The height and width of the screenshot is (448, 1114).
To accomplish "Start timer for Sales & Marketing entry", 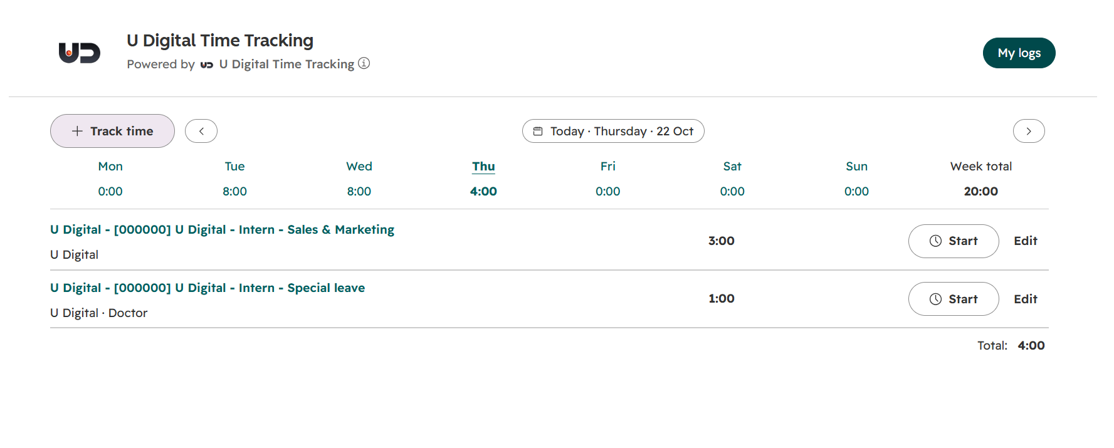I will coord(954,241).
